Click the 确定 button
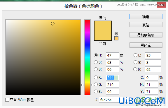 click(x=146, y=16)
